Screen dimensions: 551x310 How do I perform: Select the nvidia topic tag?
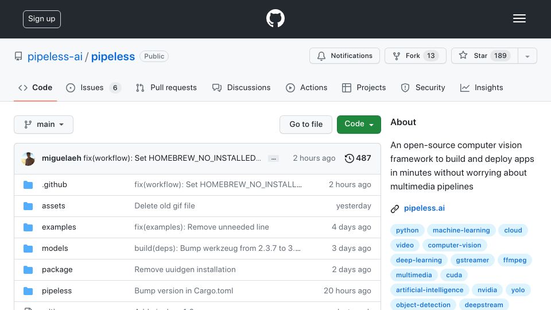[487, 290]
